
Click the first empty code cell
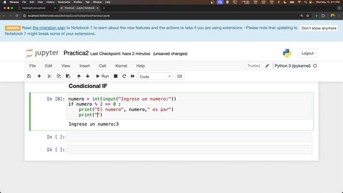189,137
